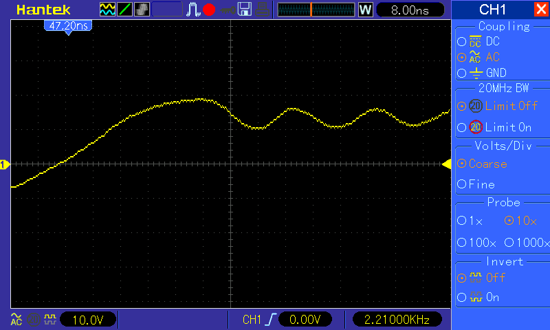This screenshot has width=550, height=330.
Task: Click the W window mode icon
Action: pyautogui.click(x=365, y=10)
